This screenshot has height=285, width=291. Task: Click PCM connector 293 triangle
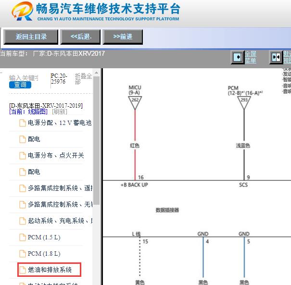pyautogui.click(x=244, y=102)
